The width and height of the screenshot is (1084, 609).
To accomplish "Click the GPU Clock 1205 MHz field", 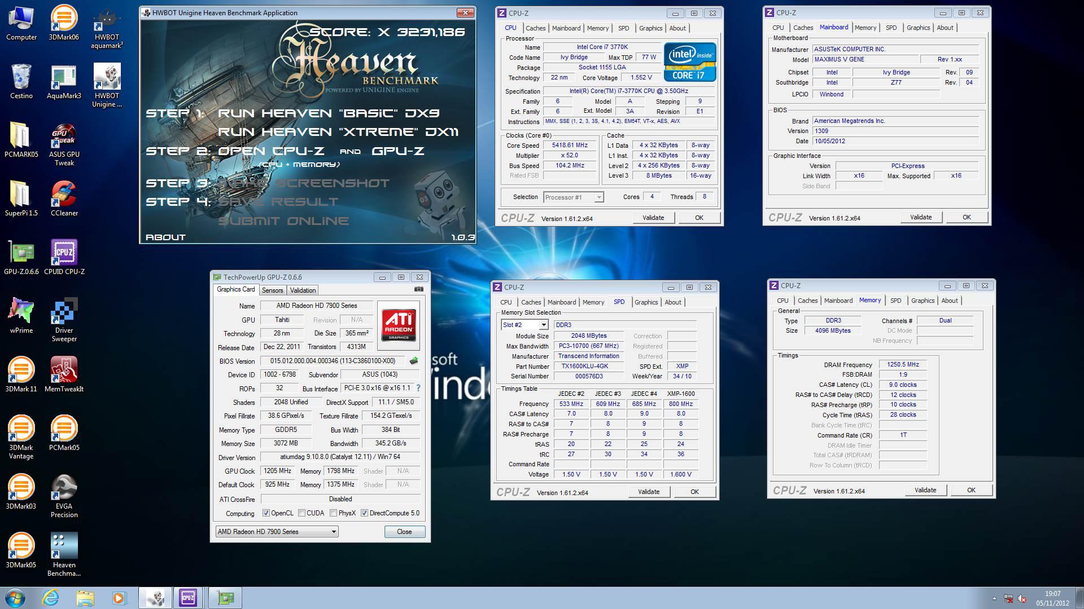I will tap(278, 471).
